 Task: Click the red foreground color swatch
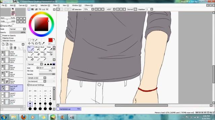coord(50,40)
